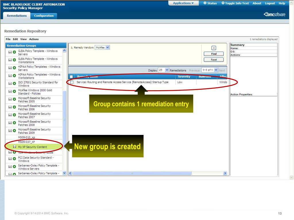Select the MS09-037_XP group
This screenshot has height=220, width=294.
[x=26, y=142]
